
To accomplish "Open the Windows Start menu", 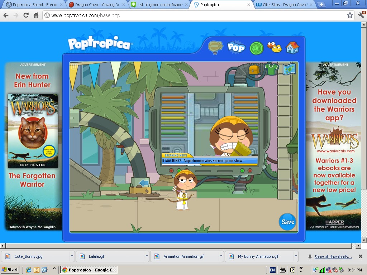I will tap(10, 270).
